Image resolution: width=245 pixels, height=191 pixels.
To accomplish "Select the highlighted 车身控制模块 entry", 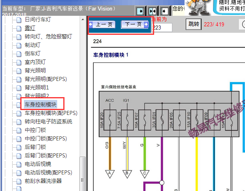I will point(41,104).
